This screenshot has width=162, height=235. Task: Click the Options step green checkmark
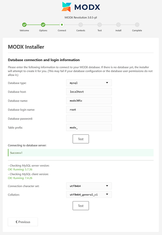pos(43,24)
